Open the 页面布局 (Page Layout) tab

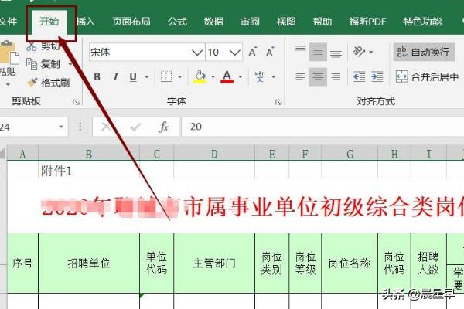pyautogui.click(x=131, y=22)
